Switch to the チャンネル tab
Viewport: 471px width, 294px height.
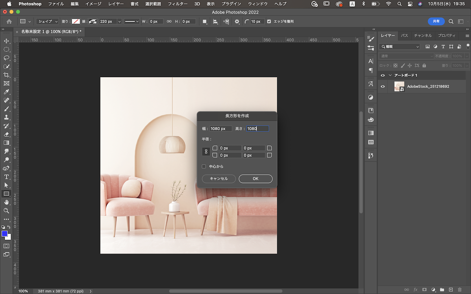(423, 36)
